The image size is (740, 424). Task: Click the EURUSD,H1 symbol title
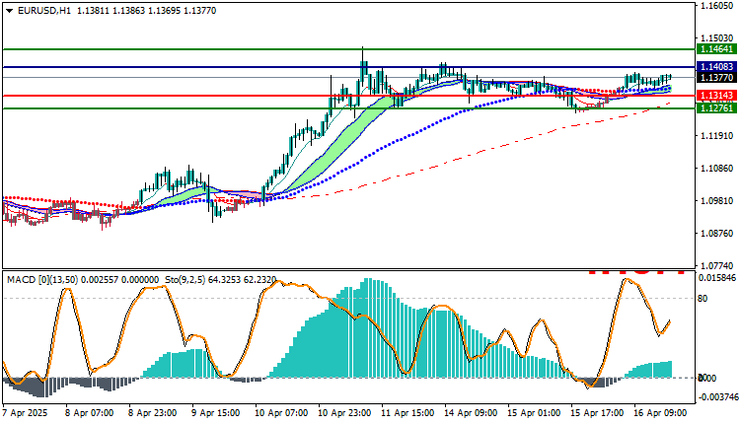[x=44, y=11]
